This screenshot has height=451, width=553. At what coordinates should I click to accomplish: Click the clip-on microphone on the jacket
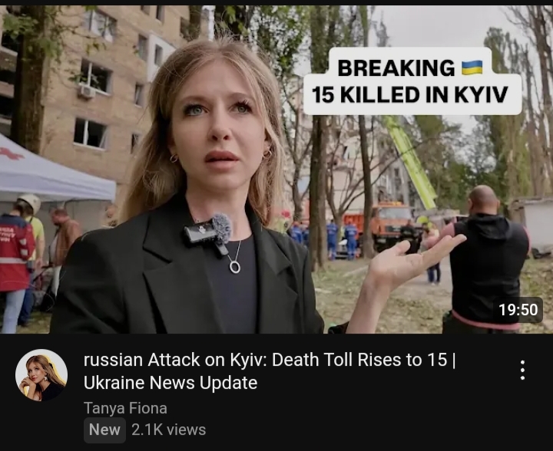[x=208, y=232]
